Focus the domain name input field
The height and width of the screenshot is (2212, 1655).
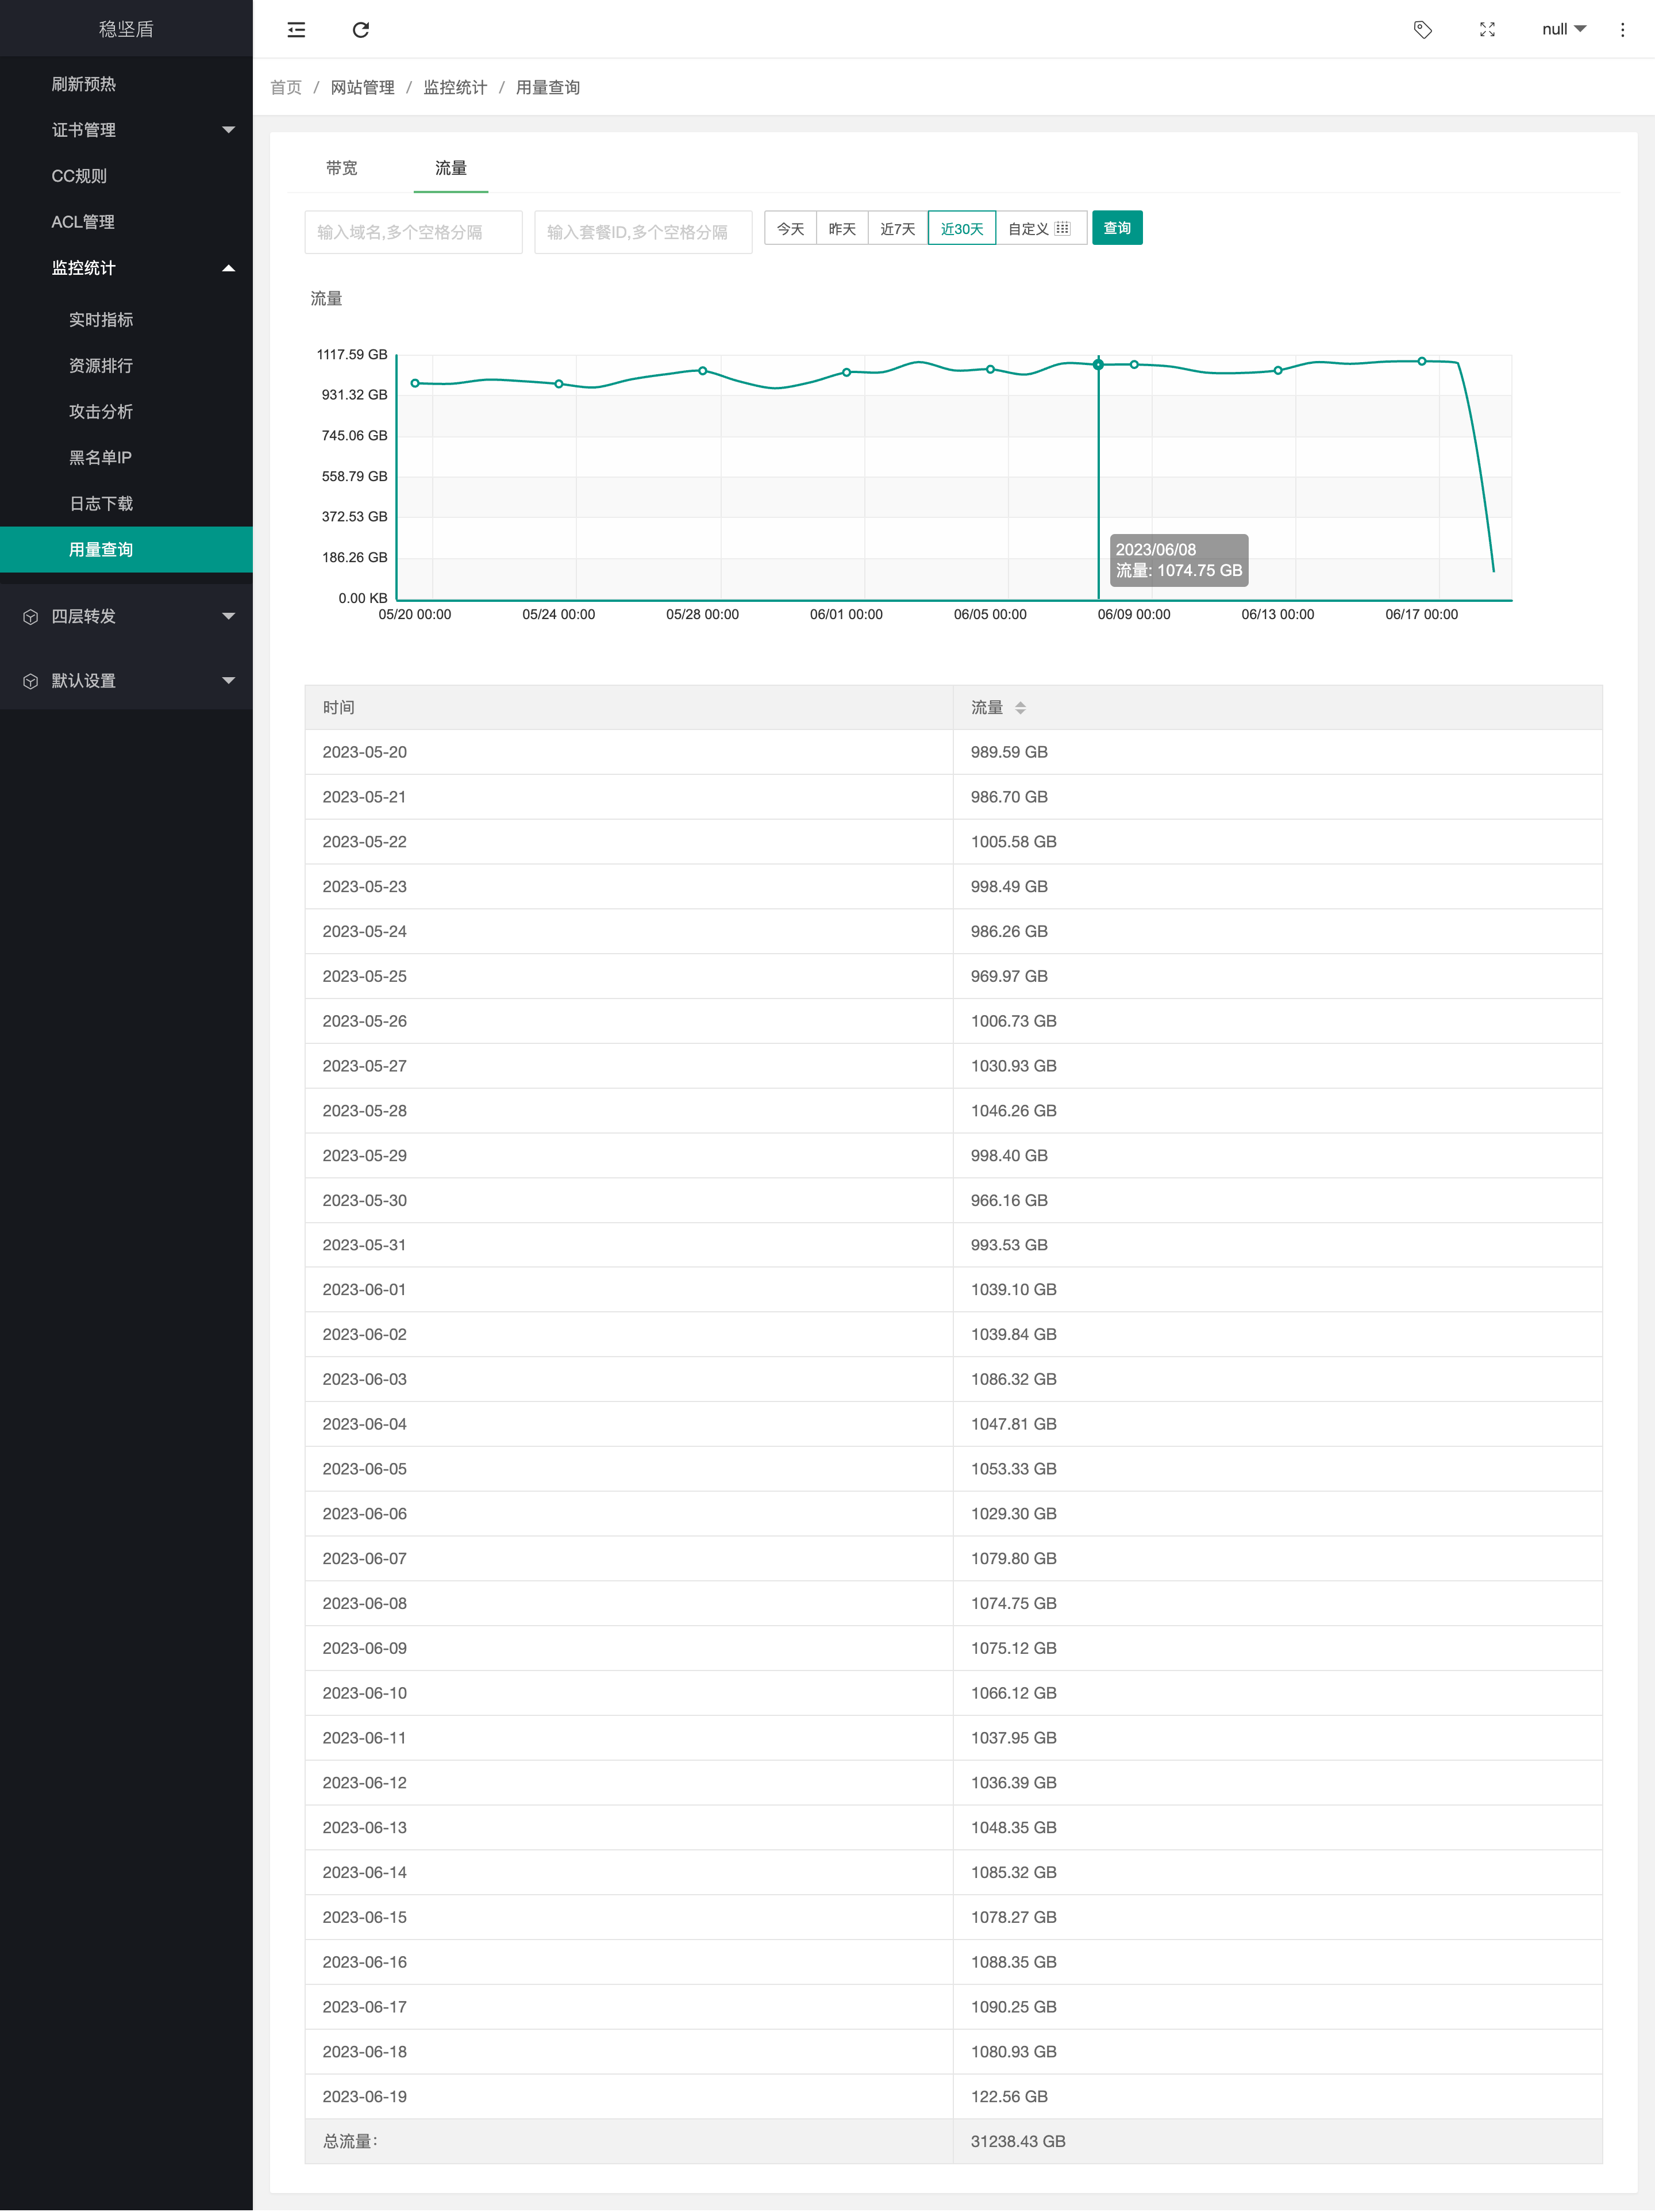tap(414, 232)
